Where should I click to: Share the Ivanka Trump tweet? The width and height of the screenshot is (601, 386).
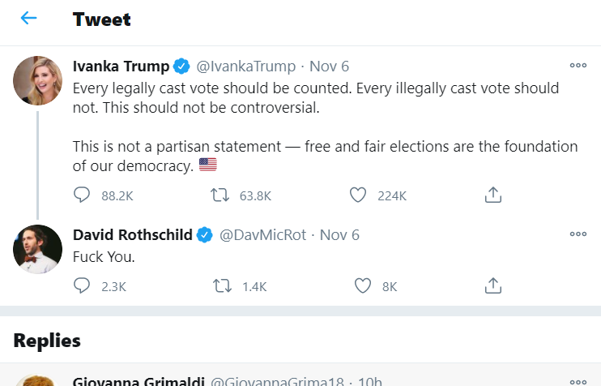(493, 195)
